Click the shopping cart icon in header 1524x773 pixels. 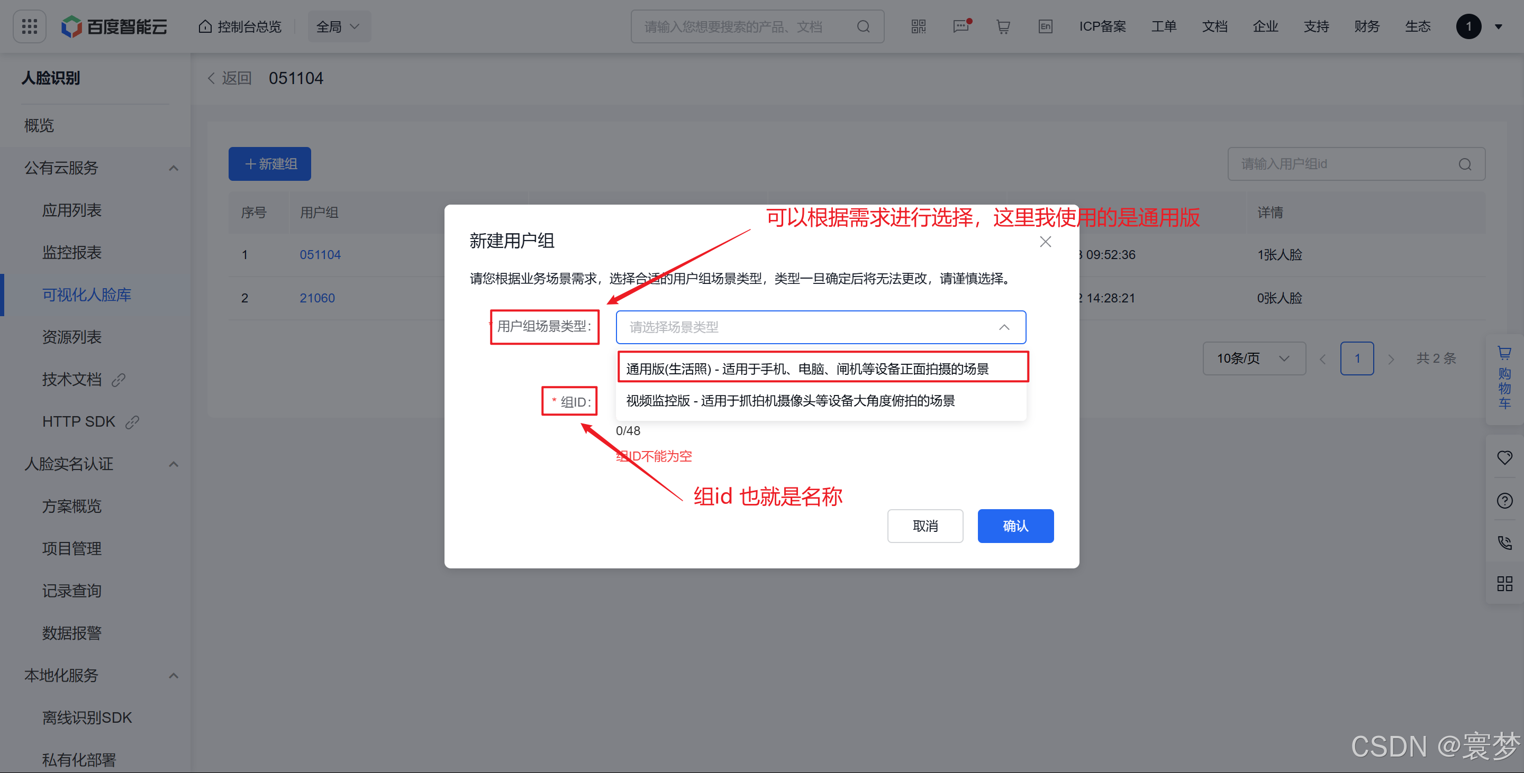click(x=1003, y=26)
